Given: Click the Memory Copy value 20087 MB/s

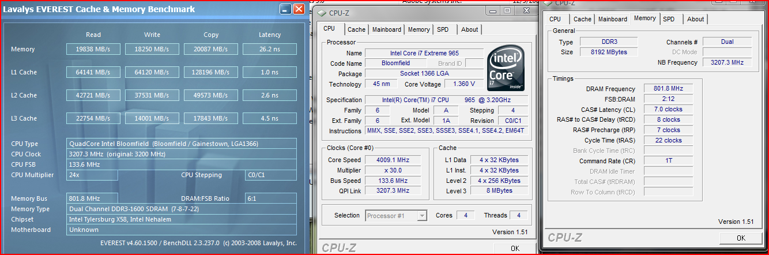Looking at the screenshot, I should (x=211, y=49).
